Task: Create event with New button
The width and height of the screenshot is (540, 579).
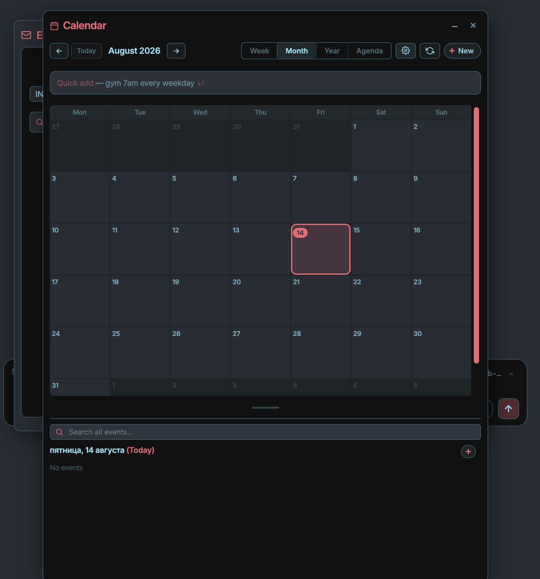Action: click(462, 51)
